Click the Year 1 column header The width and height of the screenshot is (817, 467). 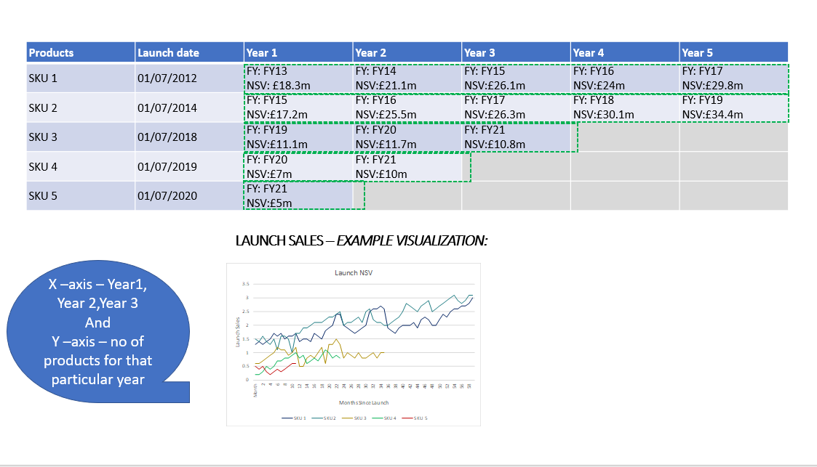298,52
